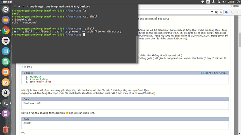
Task: Open the muted sound volume indicator
Action: tap(224, 2)
